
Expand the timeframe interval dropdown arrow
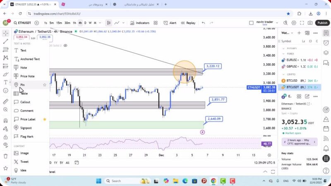101,23
